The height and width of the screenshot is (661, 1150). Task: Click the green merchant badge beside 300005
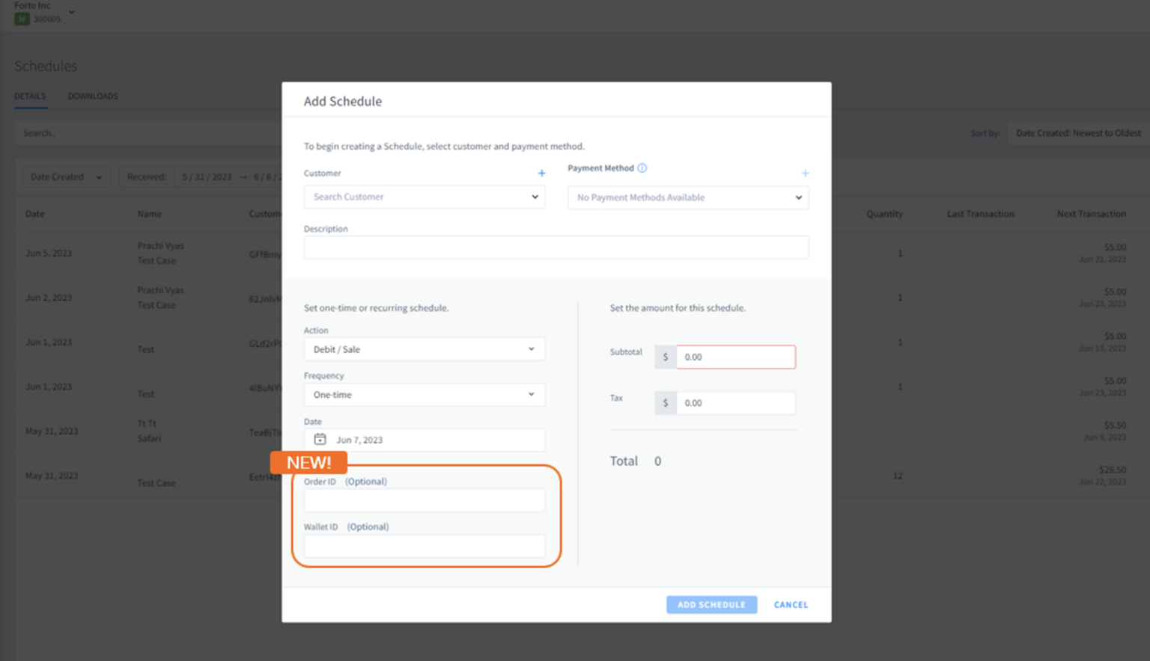pos(22,18)
